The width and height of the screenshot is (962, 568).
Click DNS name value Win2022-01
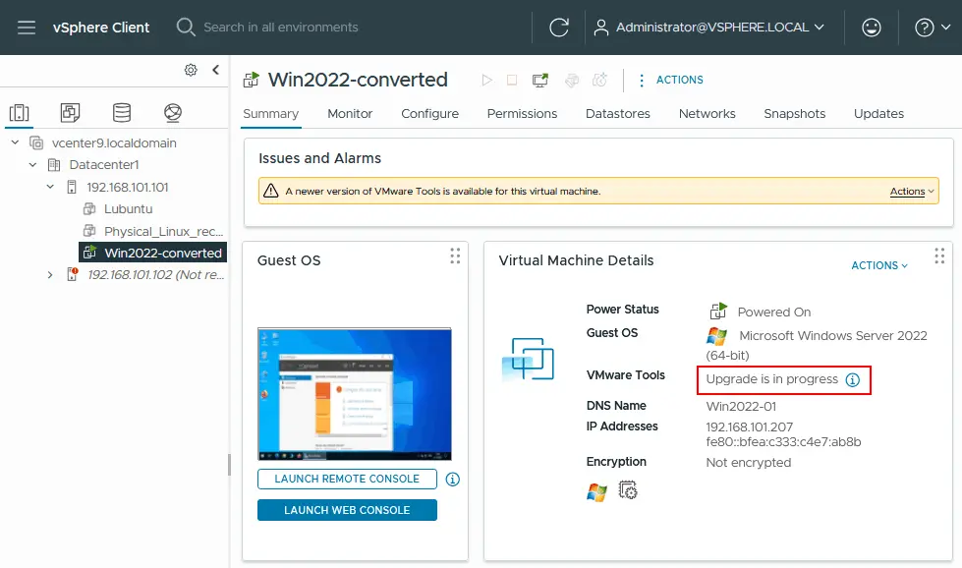click(x=741, y=406)
